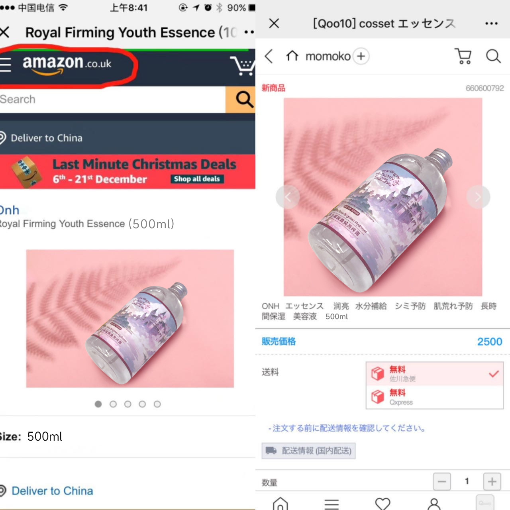
Task: Go to the momoko shop home icon
Action: click(292, 56)
